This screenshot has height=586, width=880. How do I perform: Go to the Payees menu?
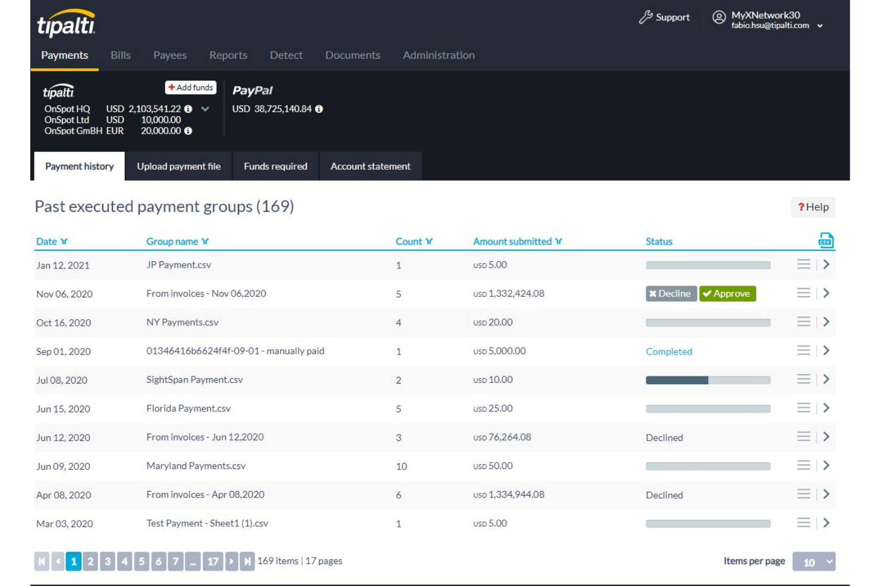tap(170, 55)
